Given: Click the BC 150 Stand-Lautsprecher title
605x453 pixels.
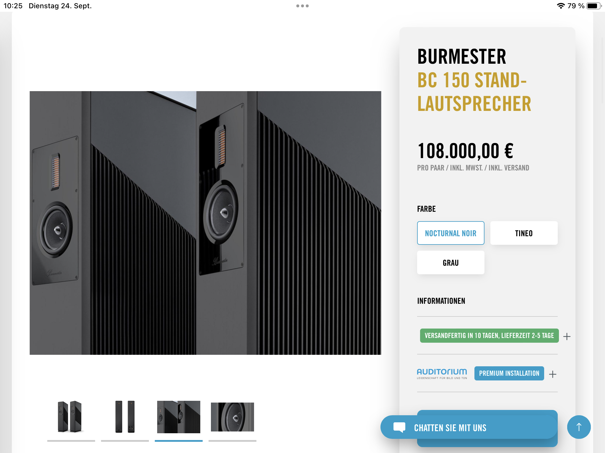Looking at the screenshot, I should 474,92.
